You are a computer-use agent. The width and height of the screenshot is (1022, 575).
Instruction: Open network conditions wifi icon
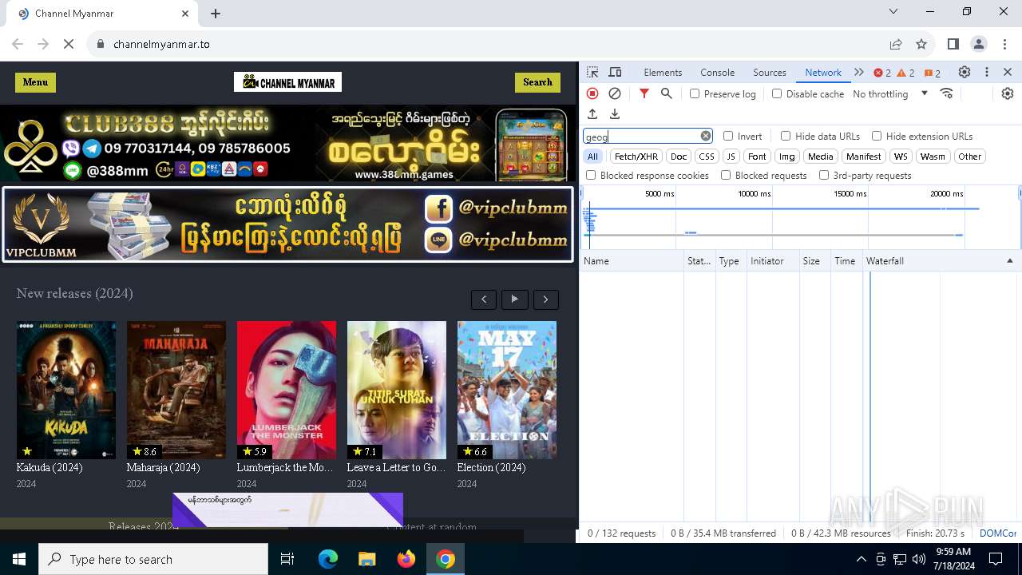pyautogui.click(x=947, y=93)
